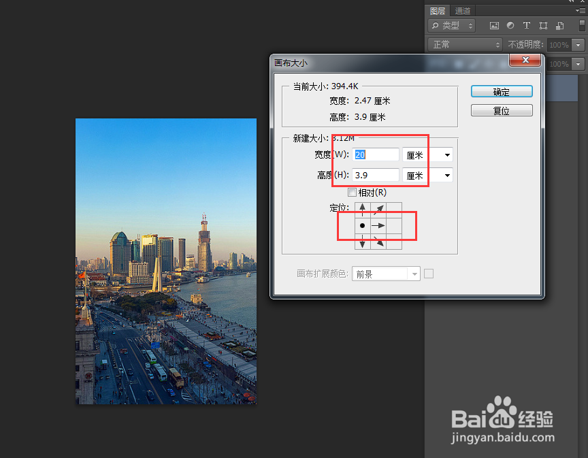Select the adjustment layers filter icon

pyautogui.click(x=510, y=25)
